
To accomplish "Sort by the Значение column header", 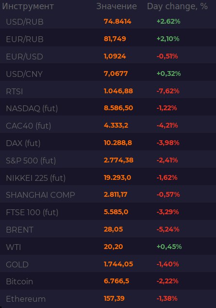I will (x=116, y=6).
